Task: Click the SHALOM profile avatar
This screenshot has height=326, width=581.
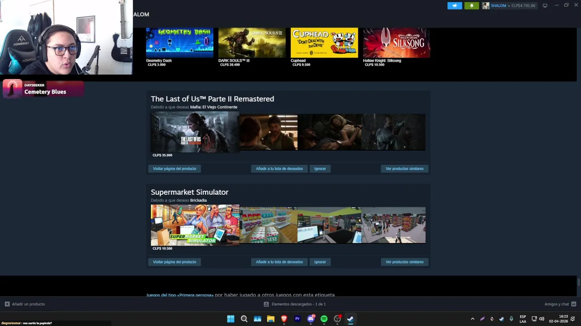Action: 486,5
